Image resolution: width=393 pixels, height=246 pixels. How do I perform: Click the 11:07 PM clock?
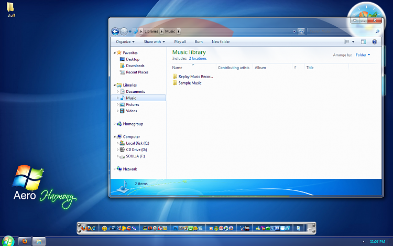pos(377,242)
